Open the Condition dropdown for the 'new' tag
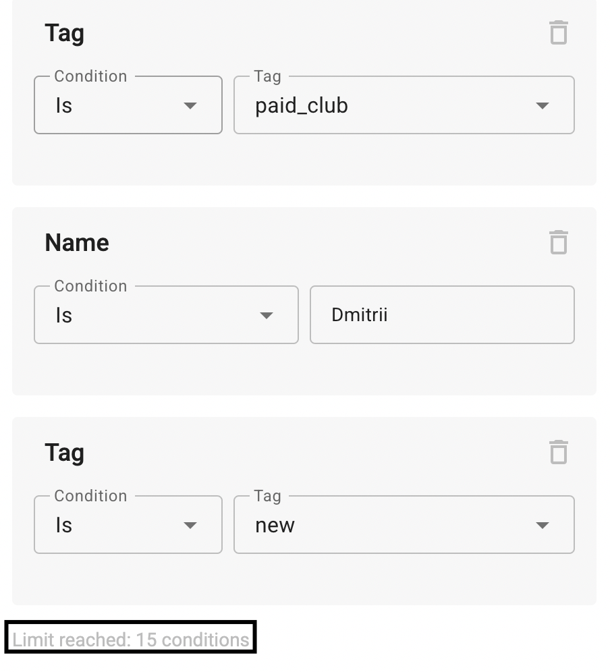This screenshot has height=672, width=610. (x=128, y=525)
